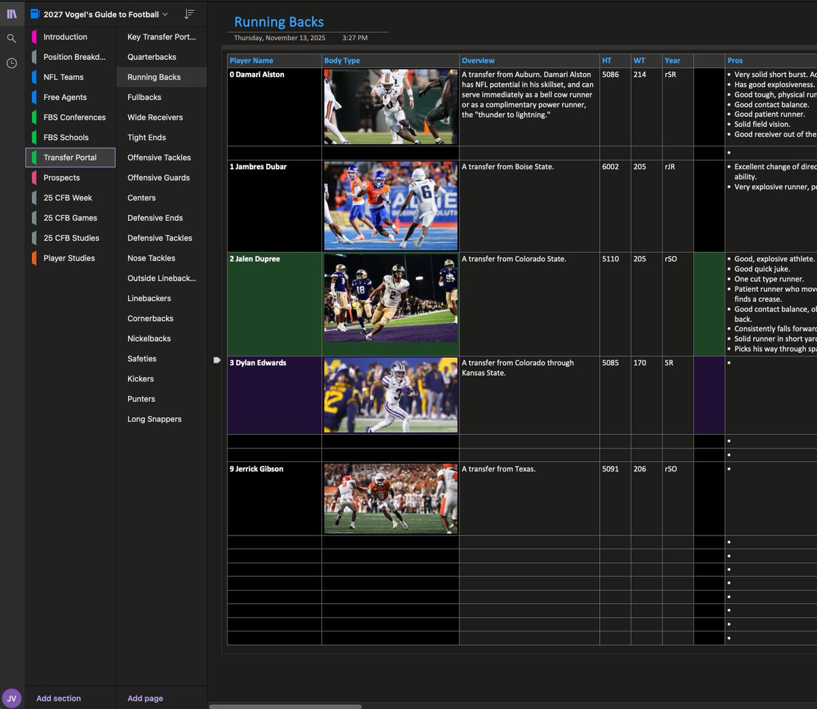Viewport: 817px width, 709px height.
Task: Click the Running Backs page title
Action: 279,22
